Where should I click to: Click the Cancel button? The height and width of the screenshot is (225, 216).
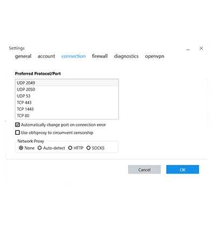pyautogui.click(x=144, y=169)
